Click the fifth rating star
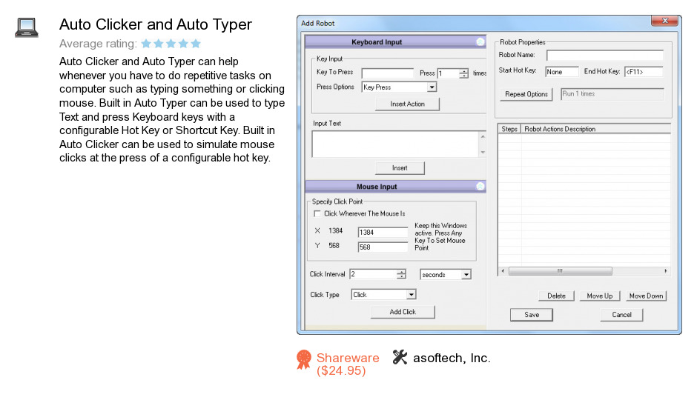This screenshot has height=397, width=697. 196,44
